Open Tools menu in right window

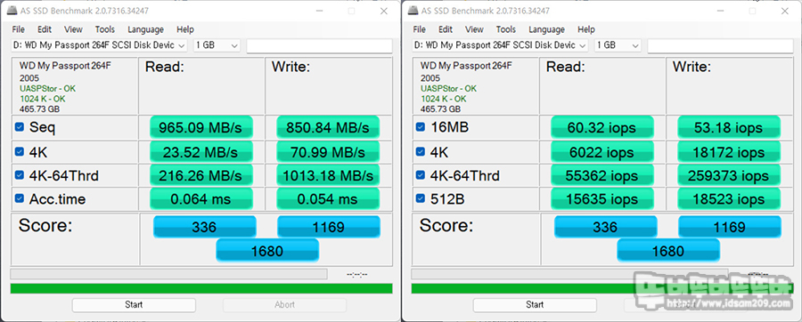506,29
